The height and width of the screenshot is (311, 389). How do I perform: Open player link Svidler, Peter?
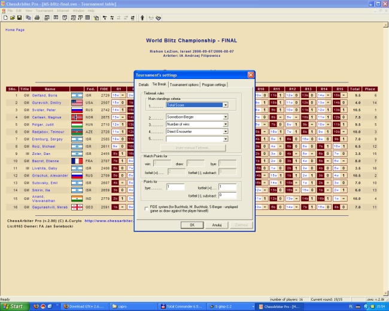(x=44, y=110)
